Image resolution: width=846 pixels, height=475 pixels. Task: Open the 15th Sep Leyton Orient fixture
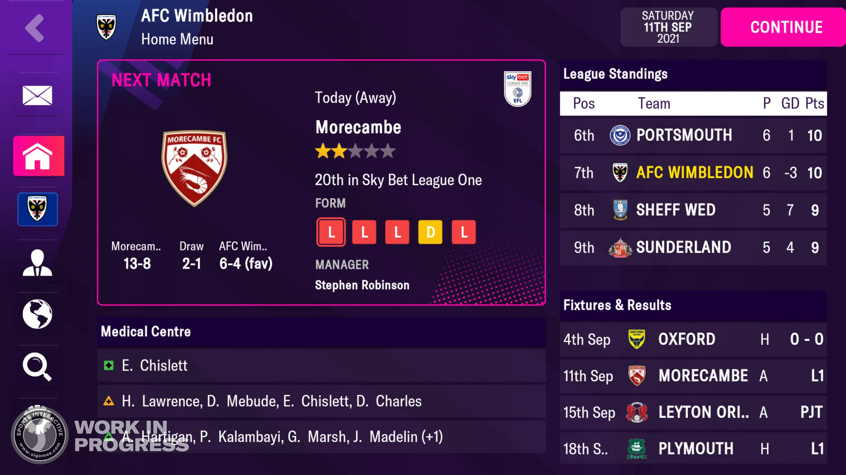pos(693,412)
